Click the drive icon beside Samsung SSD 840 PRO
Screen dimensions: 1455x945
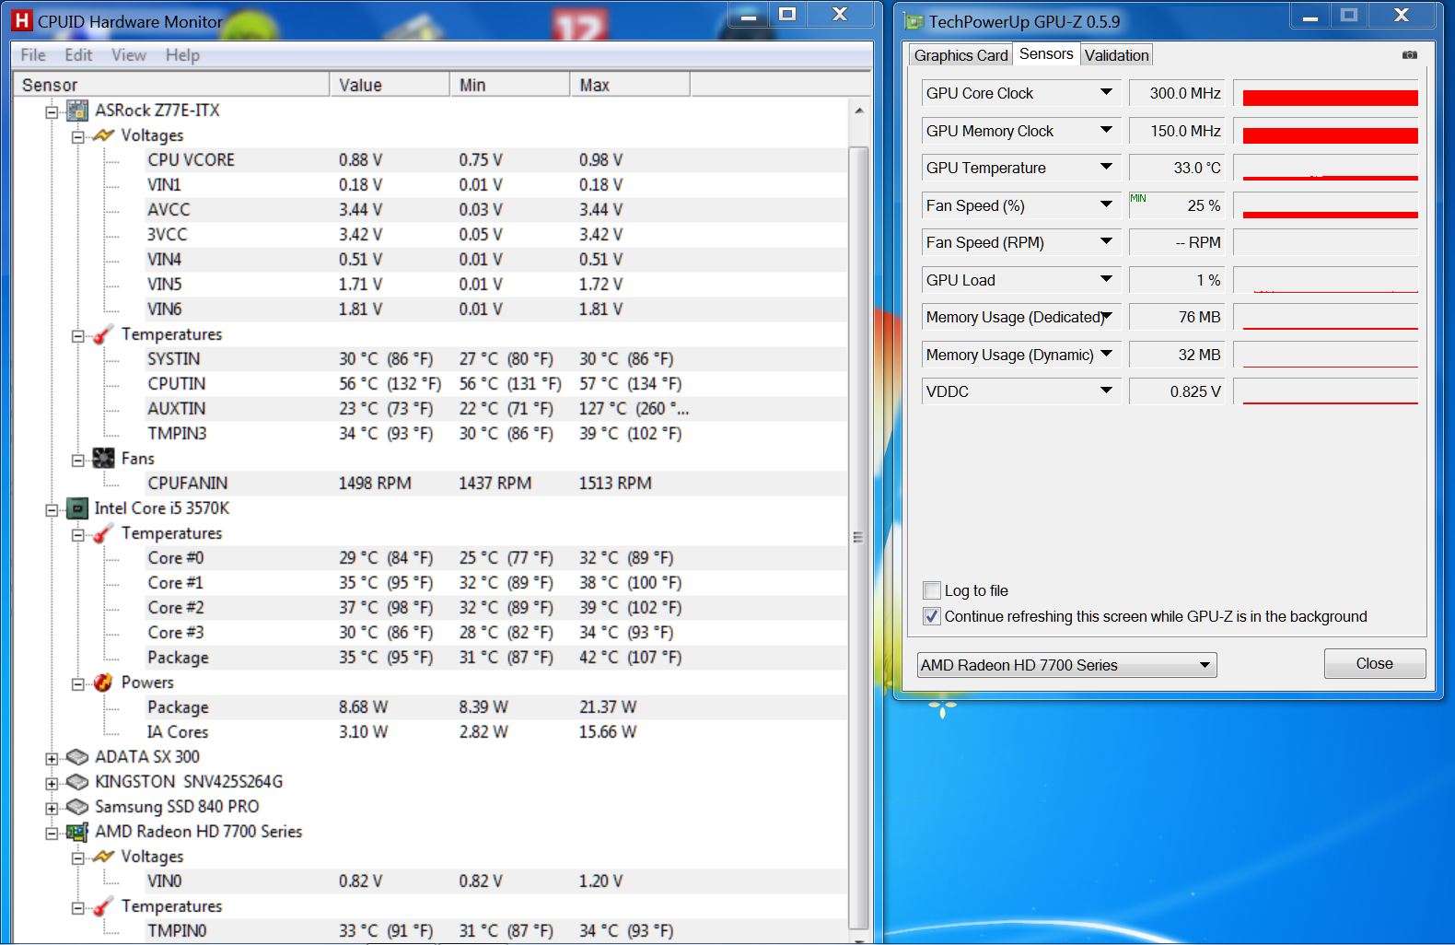(78, 807)
